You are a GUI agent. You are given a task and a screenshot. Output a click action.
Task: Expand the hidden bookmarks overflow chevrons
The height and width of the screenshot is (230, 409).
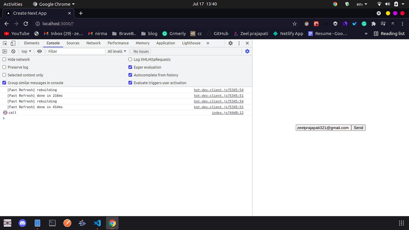pyautogui.click(x=366, y=34)
